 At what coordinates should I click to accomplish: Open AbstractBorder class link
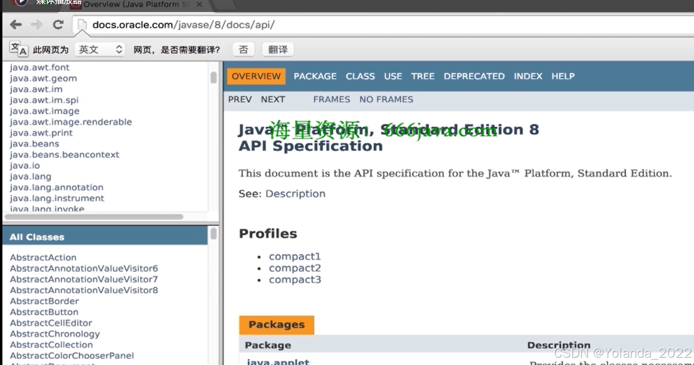point(45,301)
